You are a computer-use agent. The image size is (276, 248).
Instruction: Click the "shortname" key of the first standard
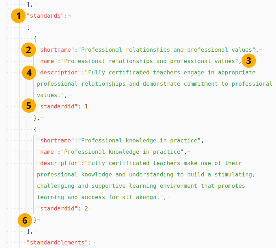(x=56, y=50)
